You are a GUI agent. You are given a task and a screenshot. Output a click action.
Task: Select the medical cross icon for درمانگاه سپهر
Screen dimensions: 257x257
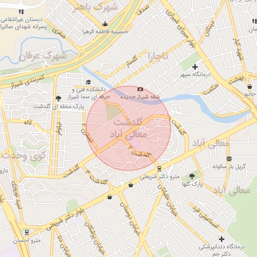[195, 67]
